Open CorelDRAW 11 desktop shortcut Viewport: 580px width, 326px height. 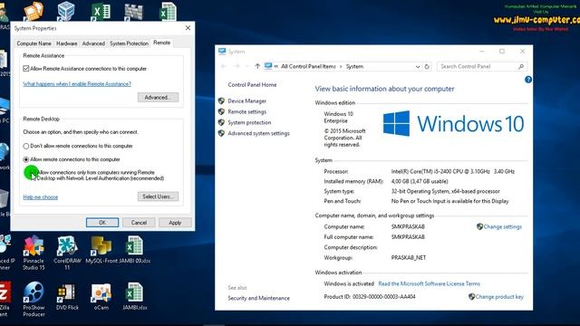[67, 253]
